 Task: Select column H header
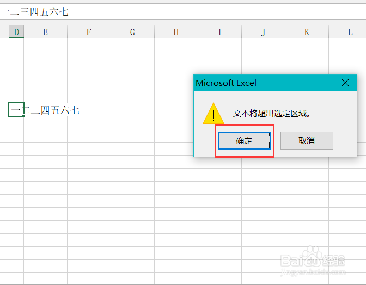point(176,32)
